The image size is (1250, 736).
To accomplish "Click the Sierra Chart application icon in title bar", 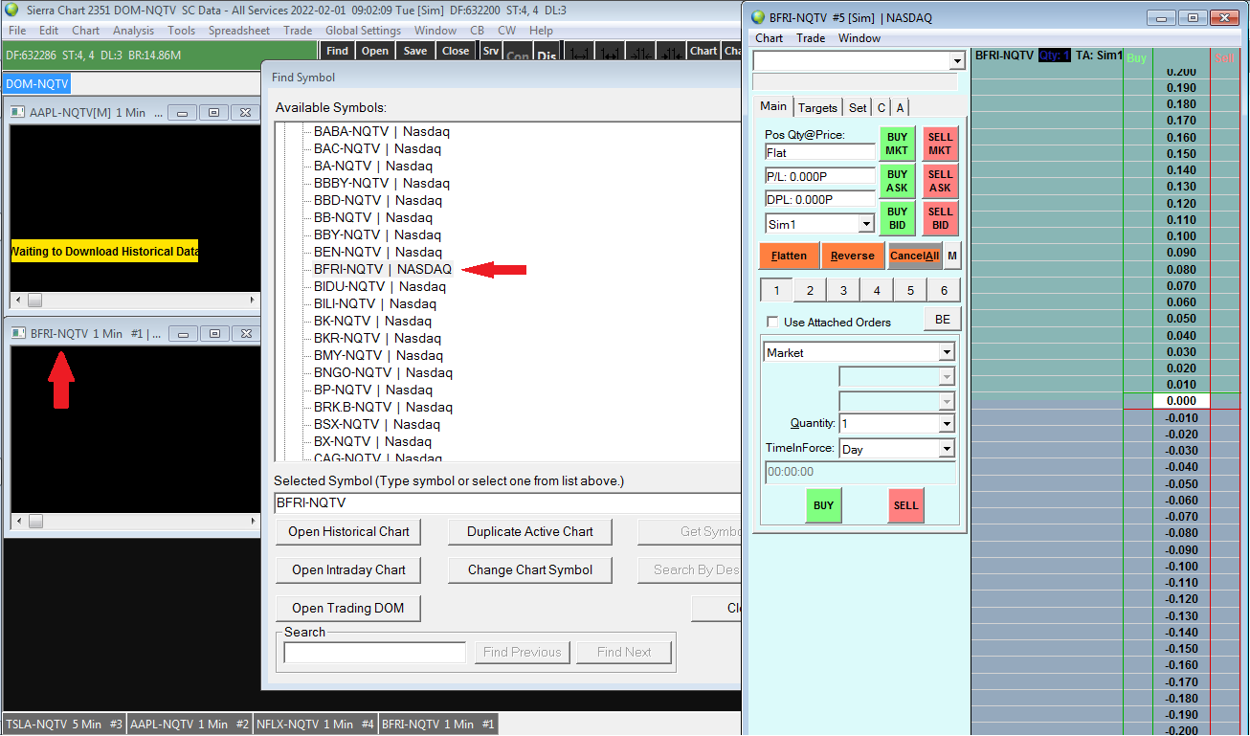I will pyautogui.click(x=12, y=11).
